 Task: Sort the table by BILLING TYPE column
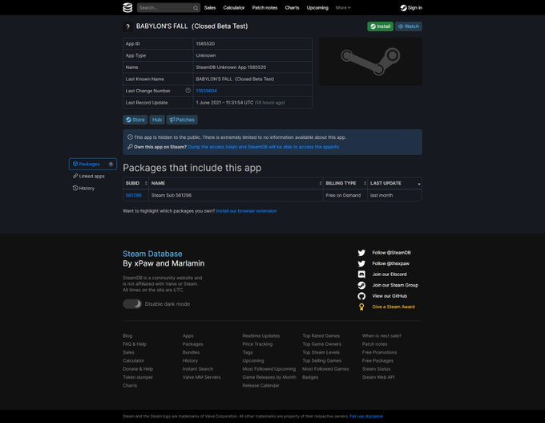click(x=345, y=183)
